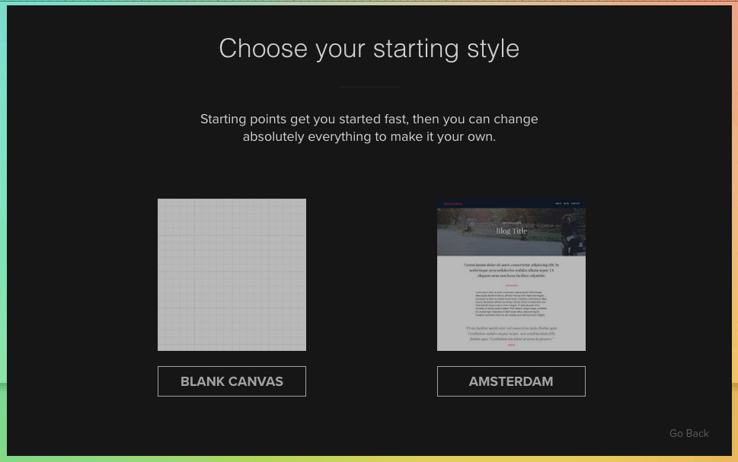Click Blog in the Amsterdam preview nav

(x=566, y=203)
